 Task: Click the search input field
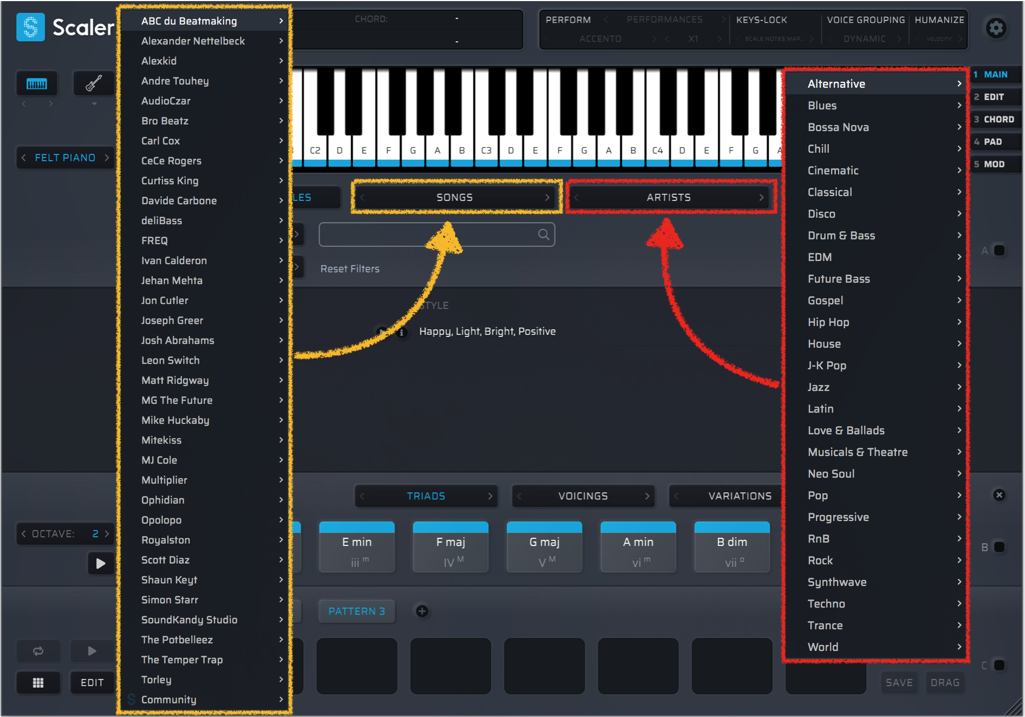(437, 234)
